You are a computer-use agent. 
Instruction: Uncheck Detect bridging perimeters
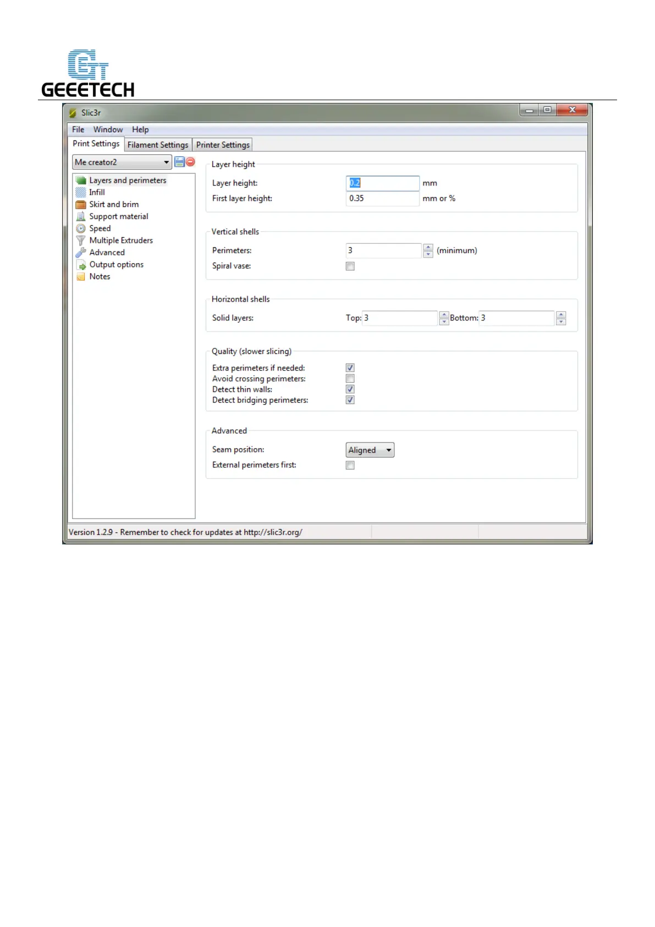coord(350,400)
